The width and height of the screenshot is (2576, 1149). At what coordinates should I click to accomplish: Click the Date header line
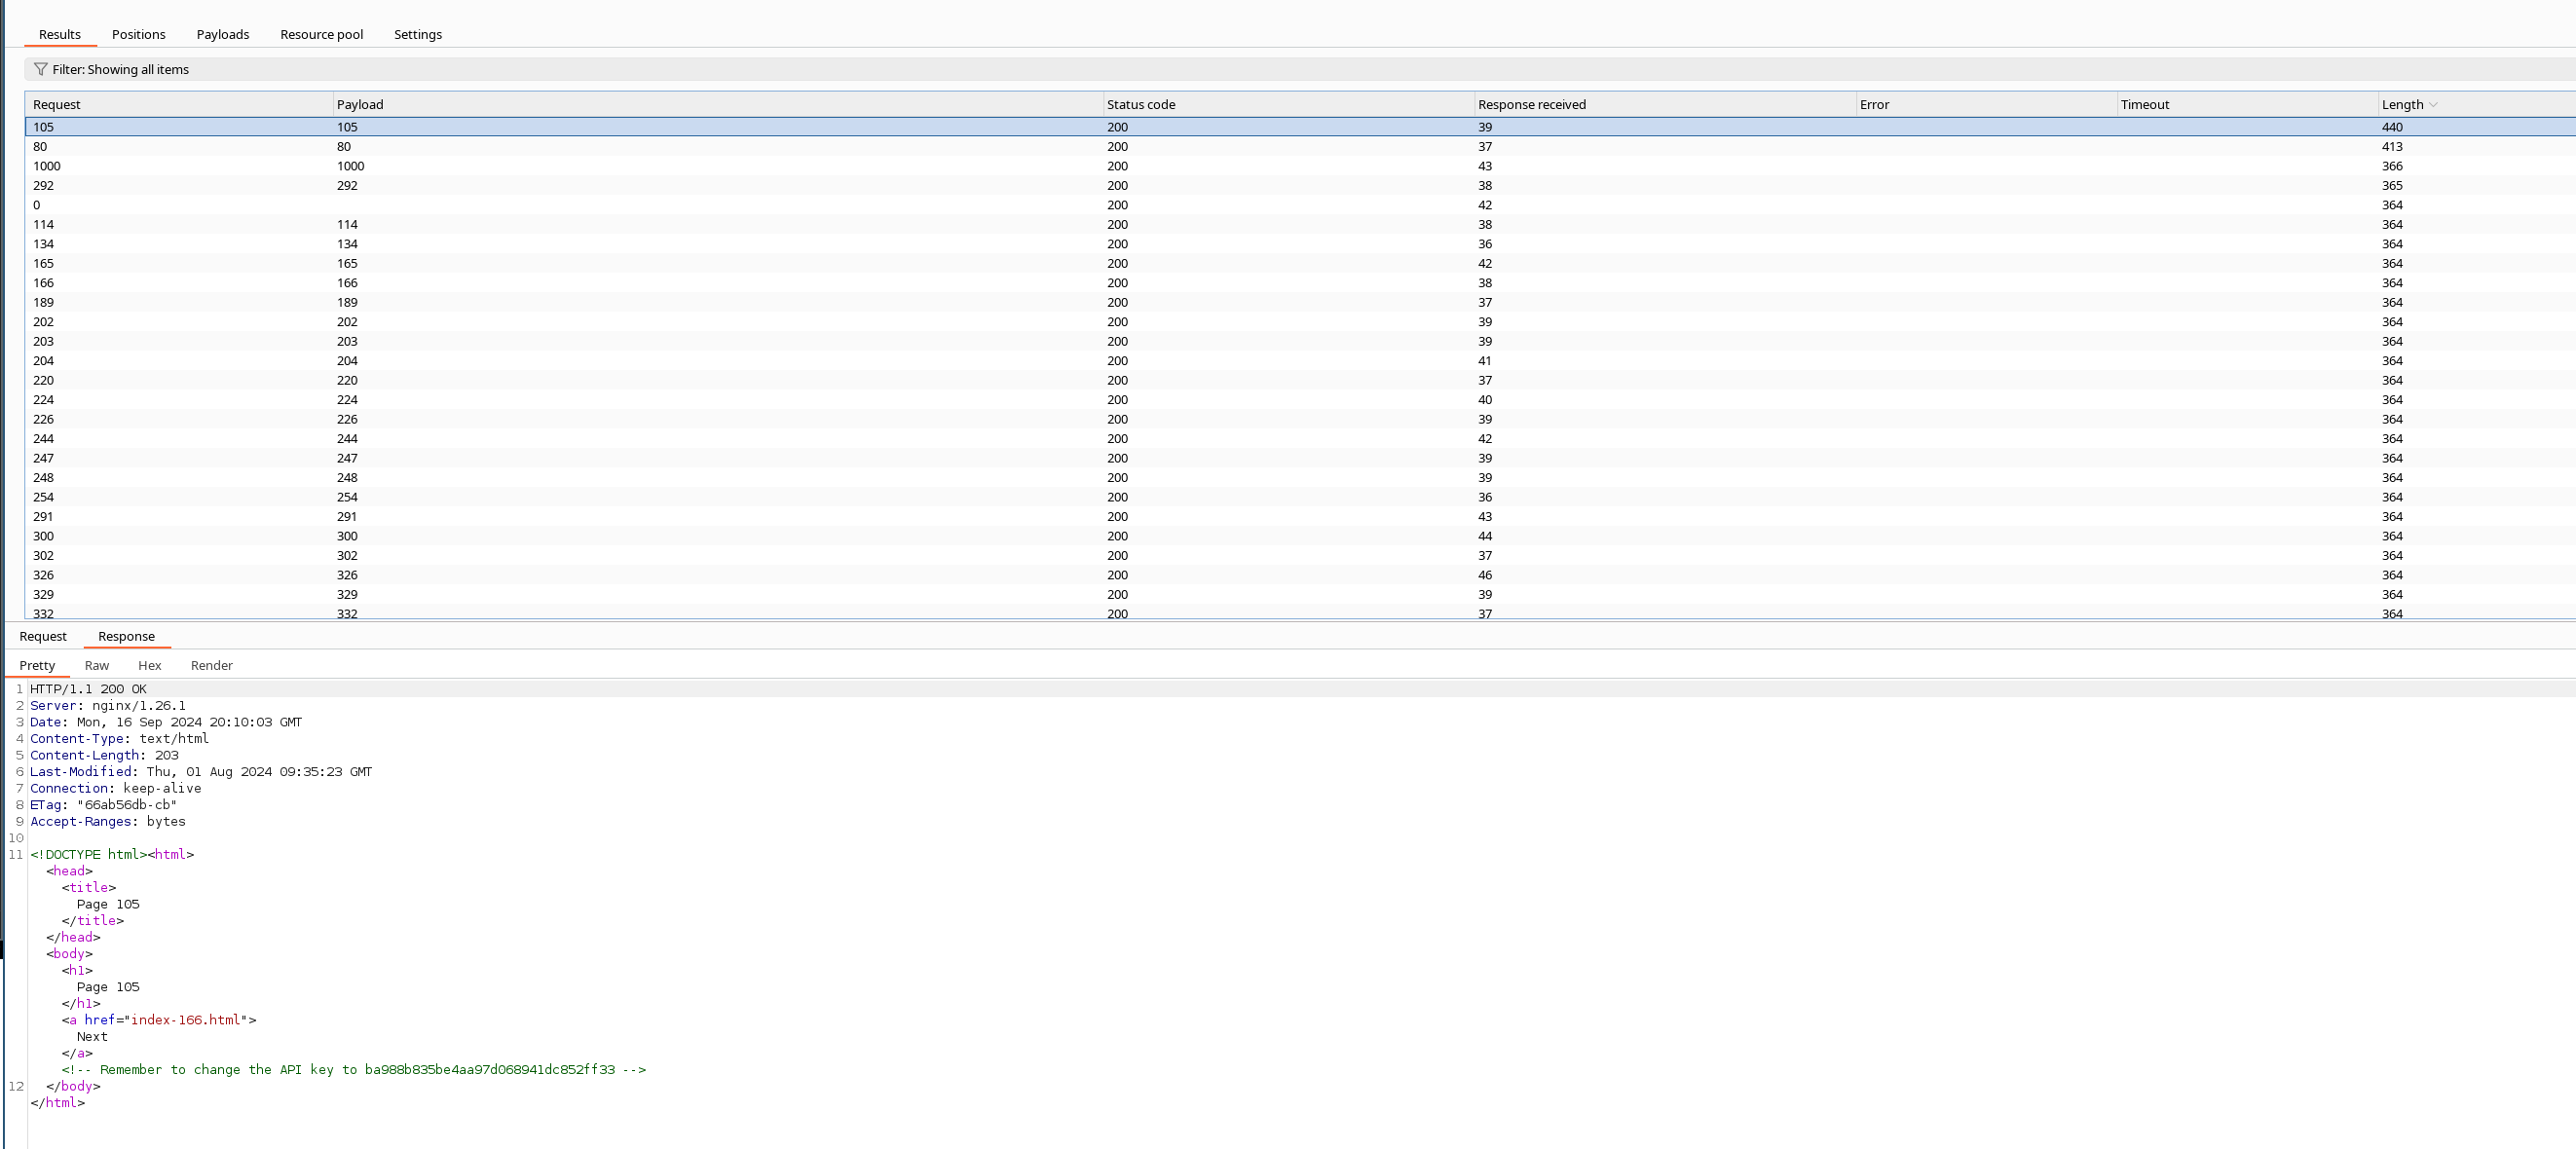pos(166,722)
